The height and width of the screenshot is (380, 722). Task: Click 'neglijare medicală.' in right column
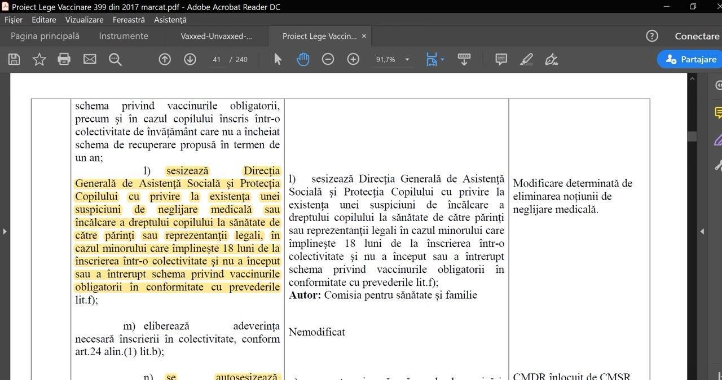556,209
